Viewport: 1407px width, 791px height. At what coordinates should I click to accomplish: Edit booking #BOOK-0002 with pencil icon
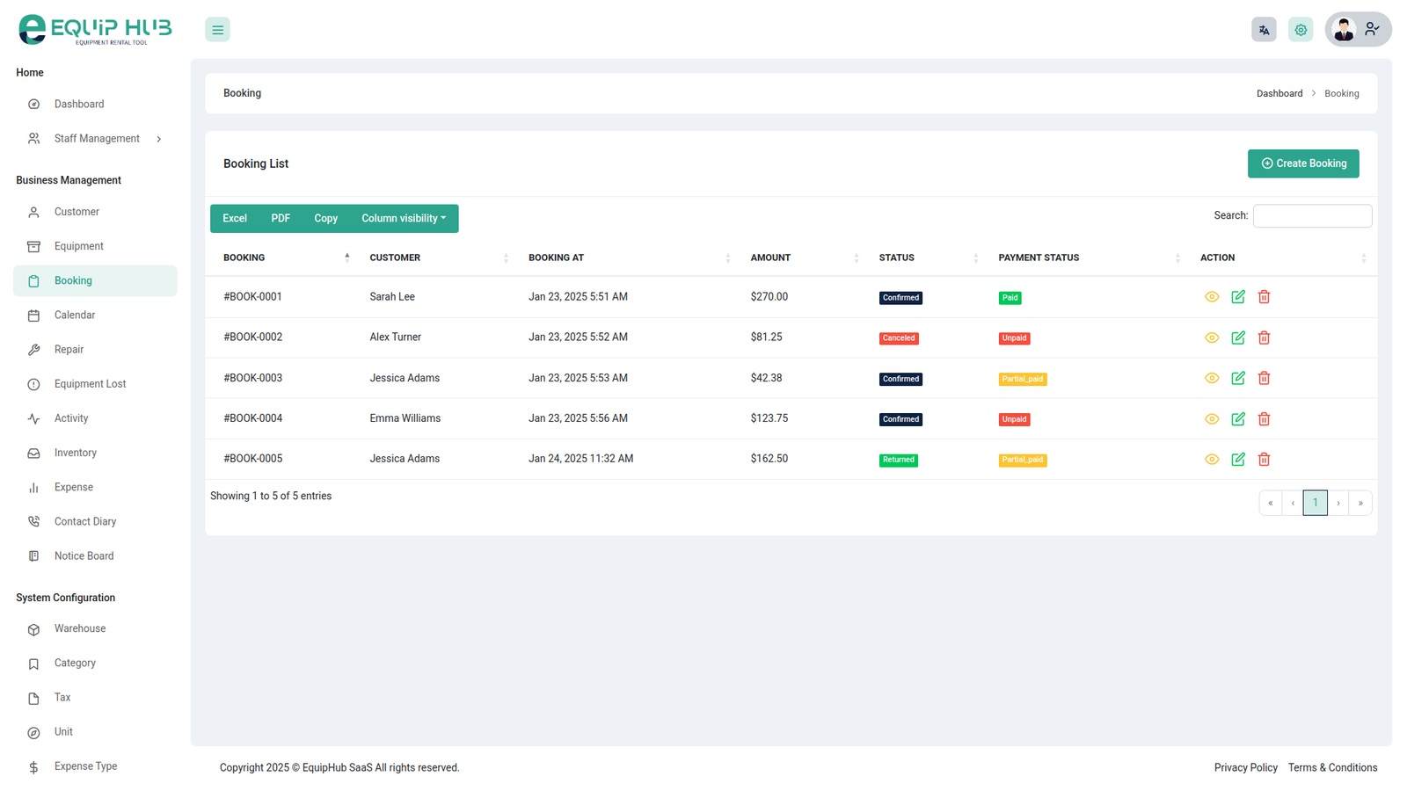[x=1237, y=337]
